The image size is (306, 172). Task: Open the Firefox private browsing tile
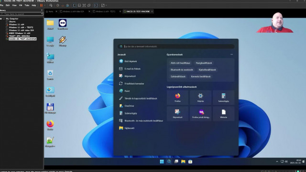tap(200, 114)
